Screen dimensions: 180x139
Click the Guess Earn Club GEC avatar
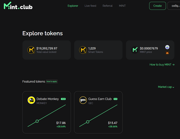83,100
